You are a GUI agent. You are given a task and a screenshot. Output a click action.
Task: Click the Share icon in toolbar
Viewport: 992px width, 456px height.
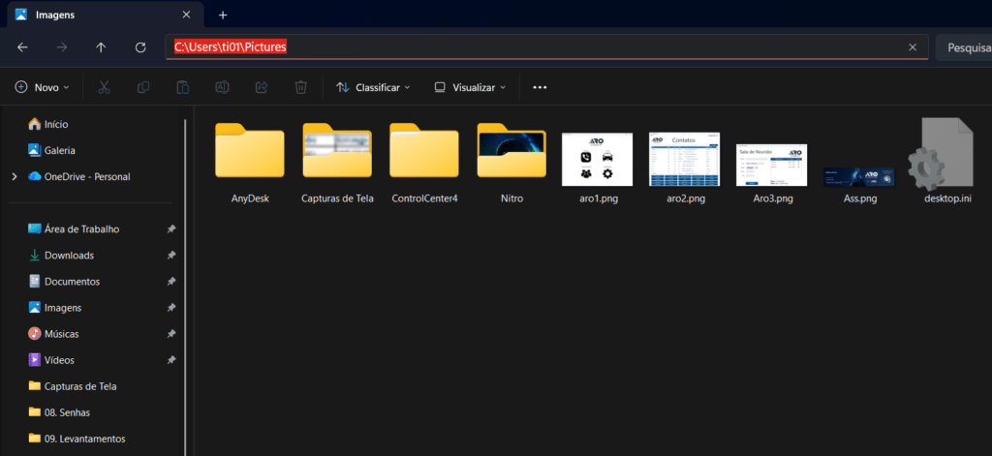[x=262, y=87]
